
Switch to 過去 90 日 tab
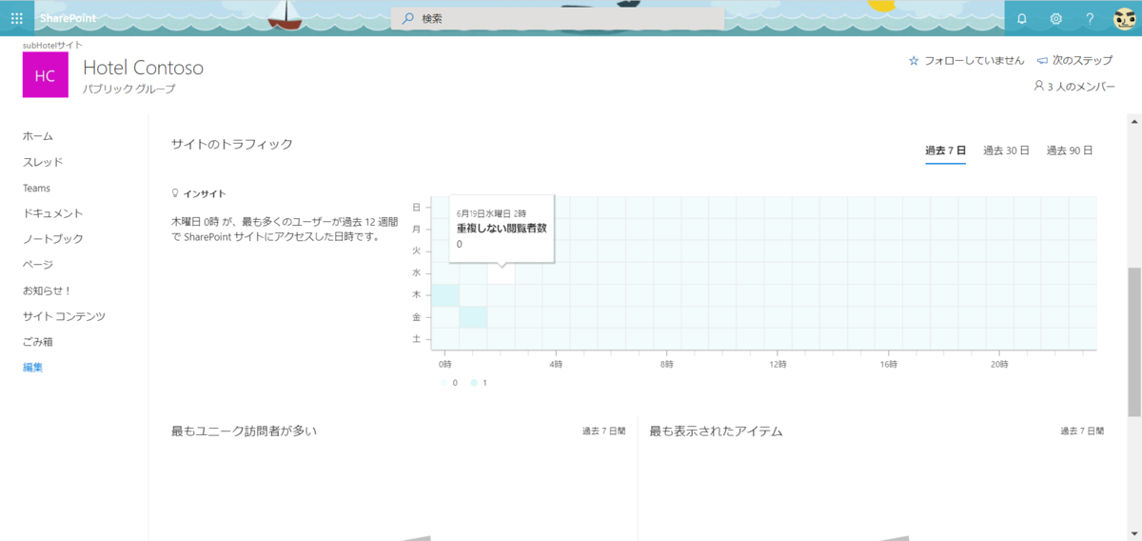coord(1070,150)
